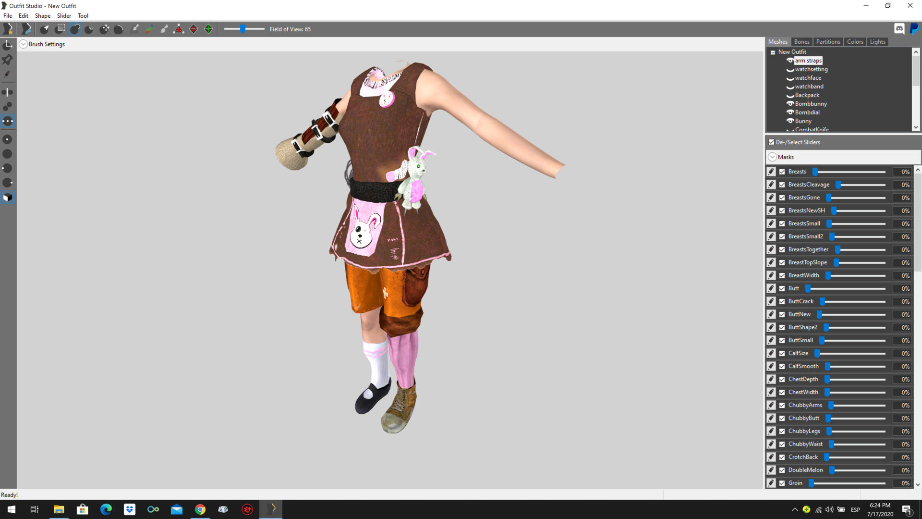Select the Move brush tool
The height and width of the screenshot is (519, 922).
point(104,29)
